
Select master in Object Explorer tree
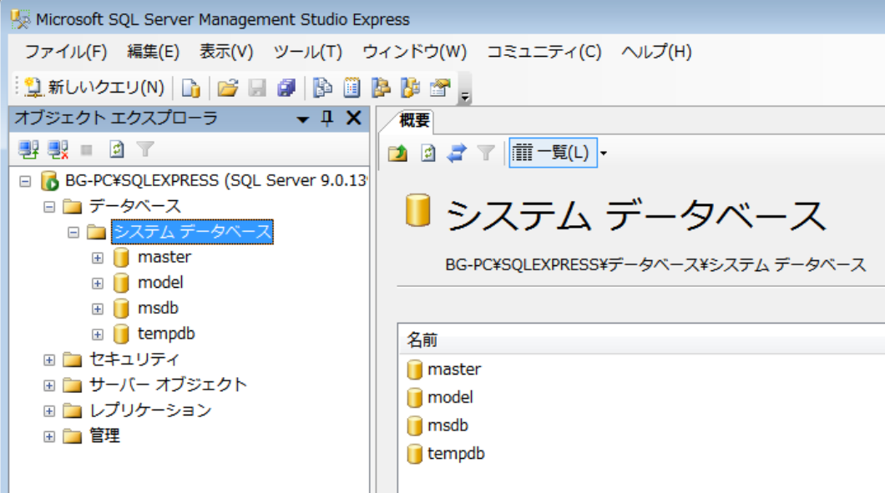click(x=164, y=257)
